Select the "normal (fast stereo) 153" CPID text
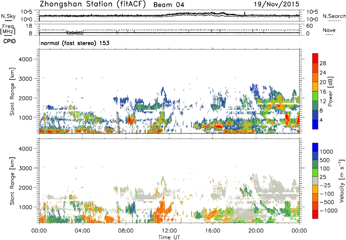 pyautogui.click(x=75, y=43)
